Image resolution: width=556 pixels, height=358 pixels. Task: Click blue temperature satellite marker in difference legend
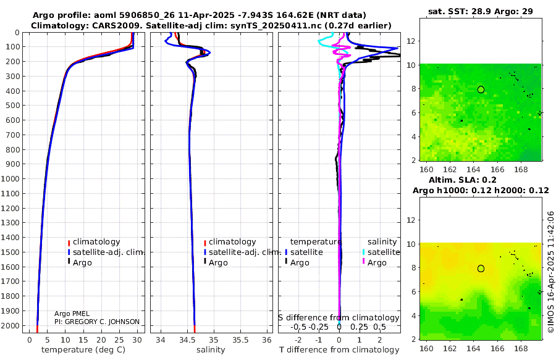(x=286, y=252)
